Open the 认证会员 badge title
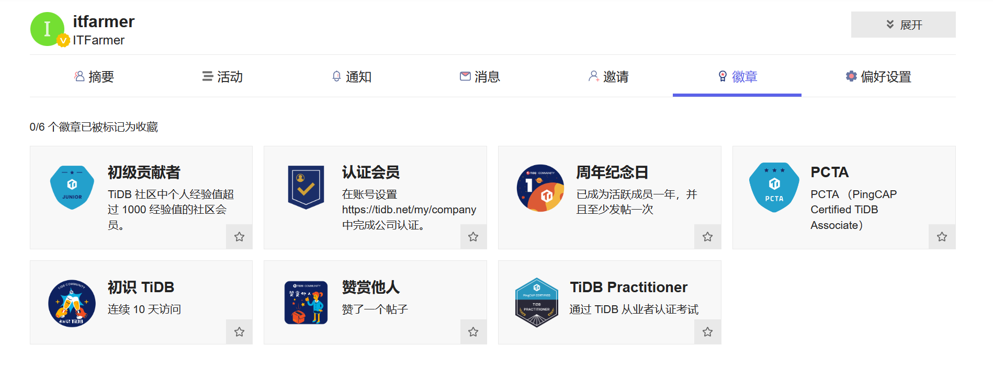 point(371,172)
